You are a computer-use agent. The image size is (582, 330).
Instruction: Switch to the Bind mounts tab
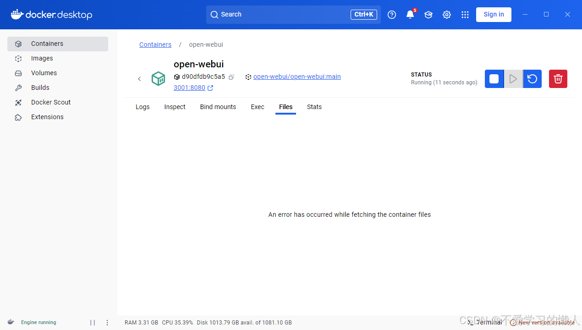pos(218,107)
